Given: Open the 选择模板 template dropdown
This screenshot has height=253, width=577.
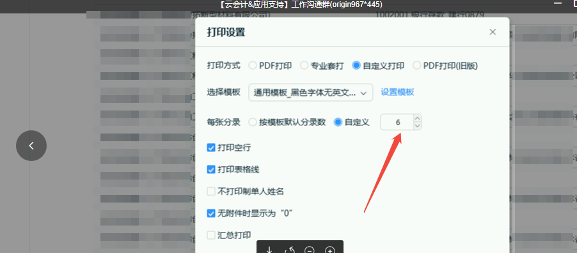Looking at the screenshot, I should [x=311, y=93].
